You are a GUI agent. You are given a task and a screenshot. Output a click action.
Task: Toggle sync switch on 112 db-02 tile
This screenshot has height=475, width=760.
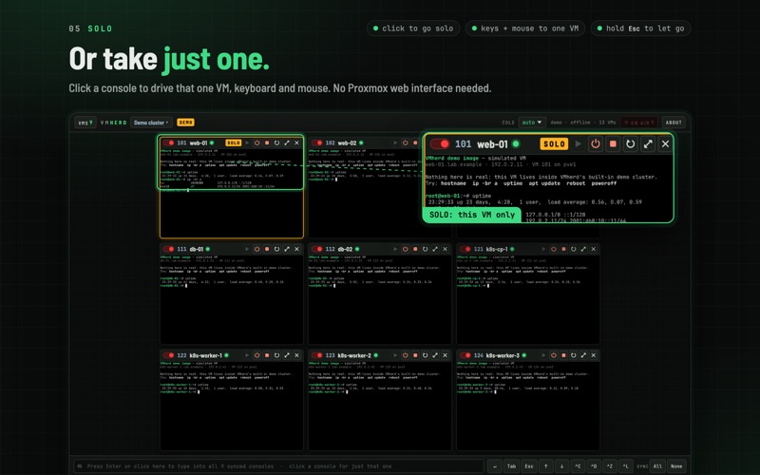tap(317, 249)
